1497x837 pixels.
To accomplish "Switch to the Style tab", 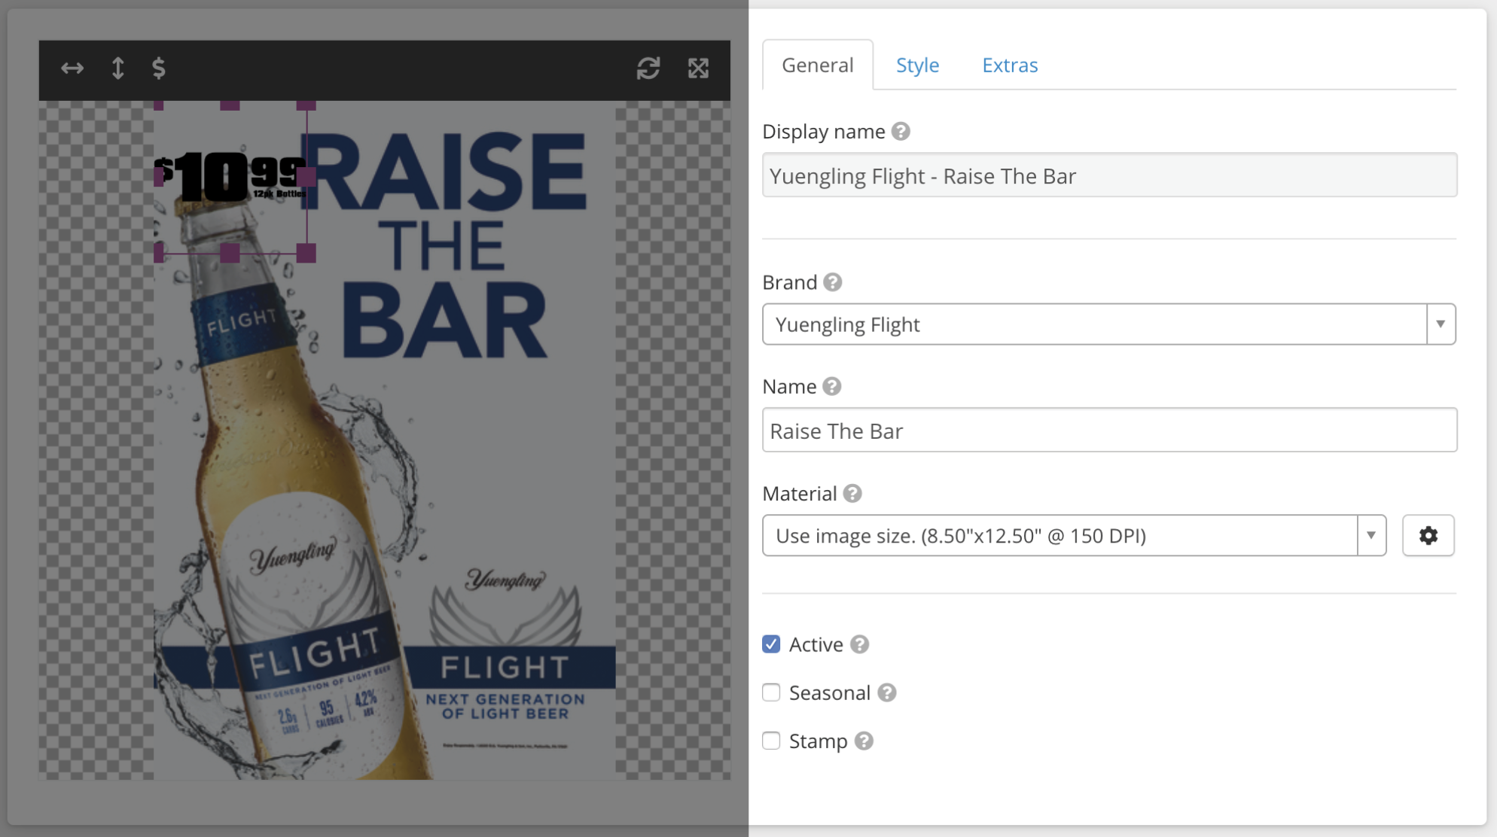I will point(917,65).
